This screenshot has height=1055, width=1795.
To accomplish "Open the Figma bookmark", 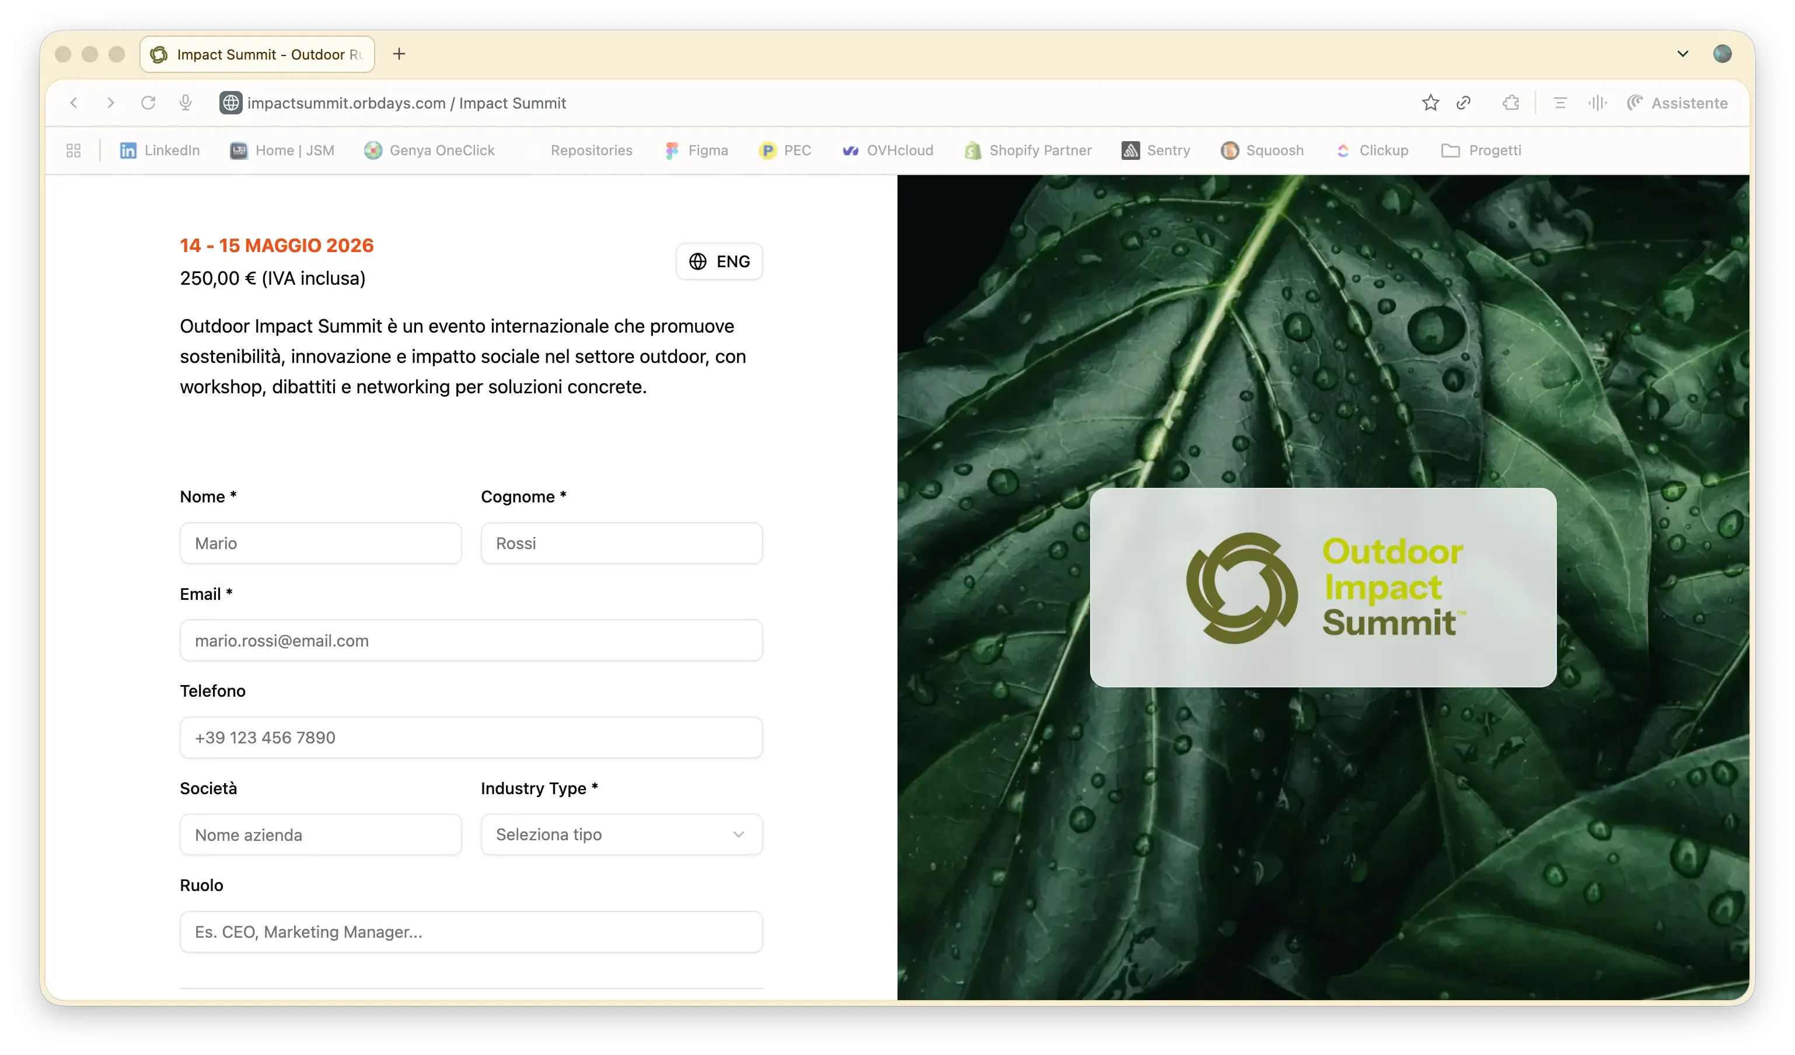I will [x=697, y=151].
